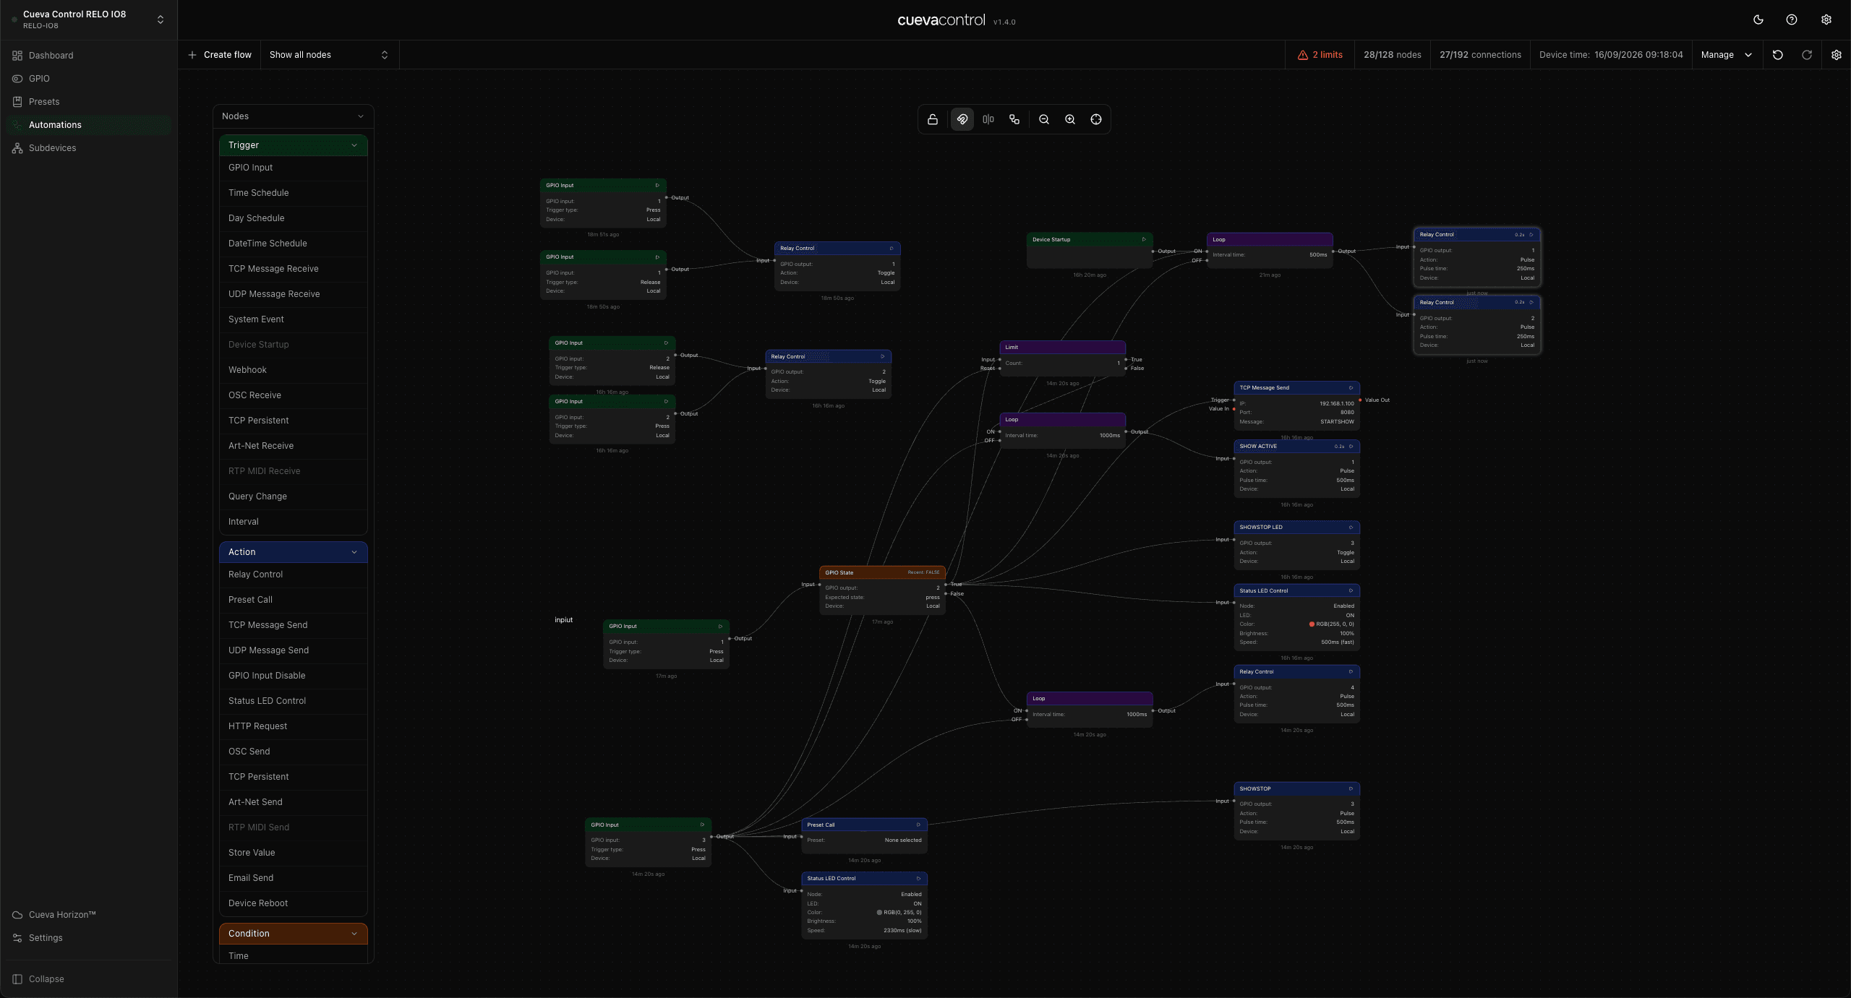This screenshot has height=998, width=1851.
Task: Open the Manage dropdown
Action: (1727, 55)
